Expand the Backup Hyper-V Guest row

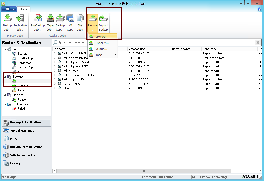pos(55,62)
